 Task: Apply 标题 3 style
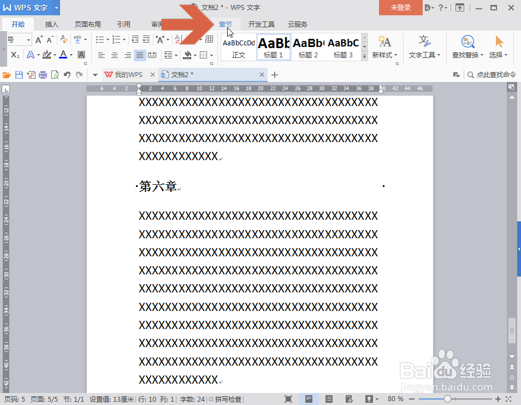pyautogui.click(x=343, y=47)
